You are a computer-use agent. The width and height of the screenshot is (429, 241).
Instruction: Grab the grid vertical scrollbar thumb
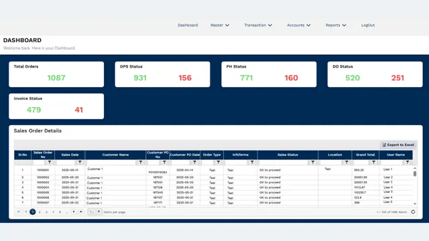pos(415,173)
